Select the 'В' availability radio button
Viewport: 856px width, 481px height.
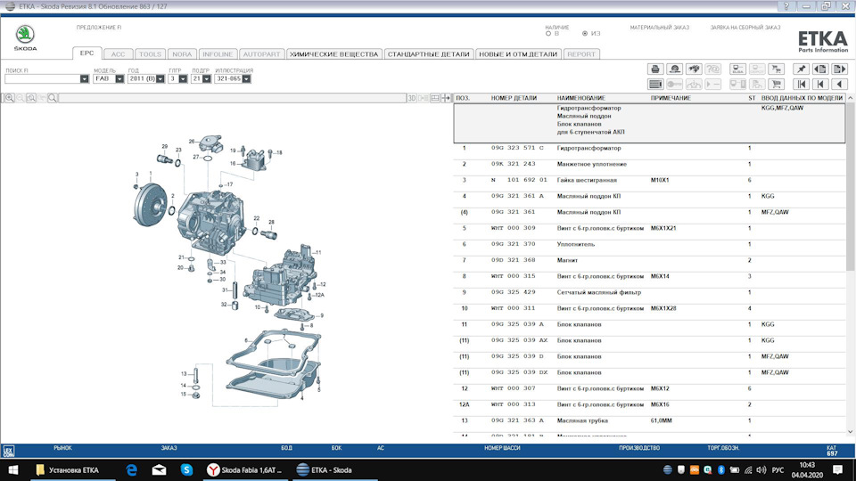(x=548, y=34)
